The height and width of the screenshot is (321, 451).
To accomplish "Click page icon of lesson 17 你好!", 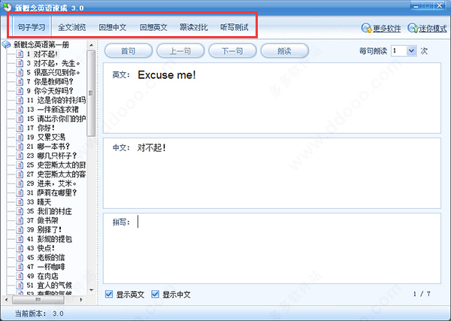I will pyautogui.click(x=20, y=128).
